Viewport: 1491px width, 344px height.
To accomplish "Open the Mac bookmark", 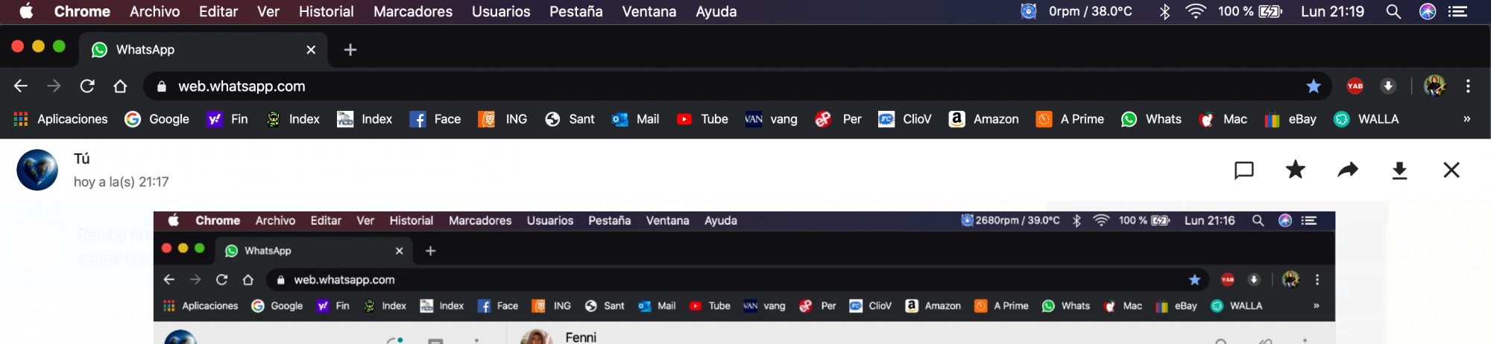I will pyautogui.click(x=1223, y=119).
